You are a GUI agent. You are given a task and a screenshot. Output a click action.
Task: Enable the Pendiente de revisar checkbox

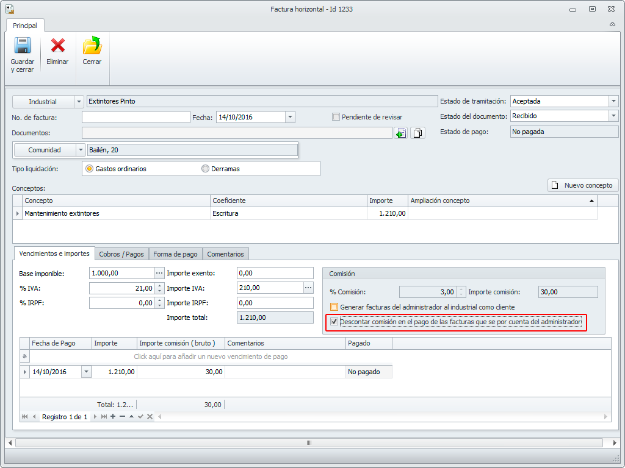click(336, 117)
